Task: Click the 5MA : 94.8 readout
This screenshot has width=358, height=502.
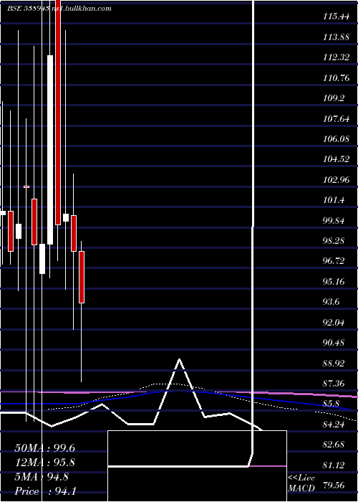Action: click(x=42, y=477)
